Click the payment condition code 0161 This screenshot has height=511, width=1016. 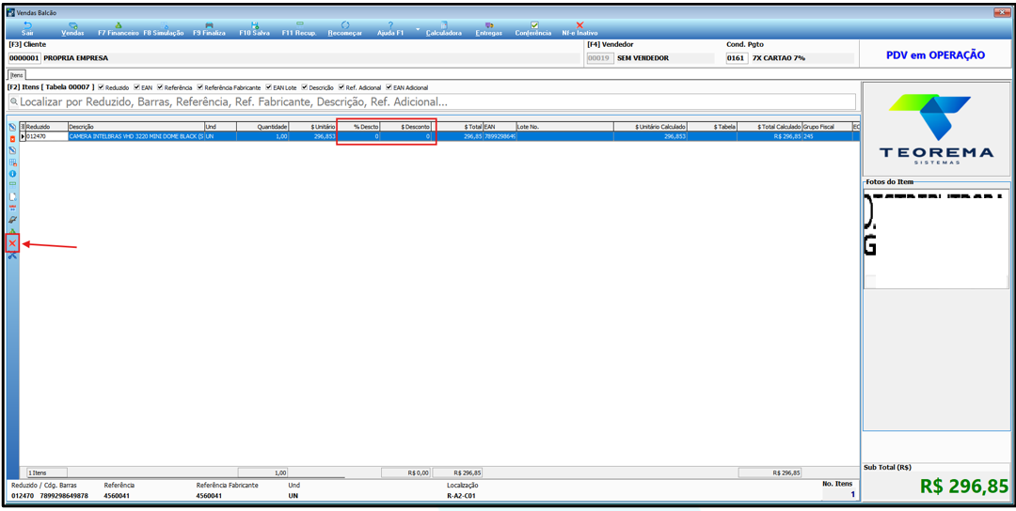coord(737,58)
